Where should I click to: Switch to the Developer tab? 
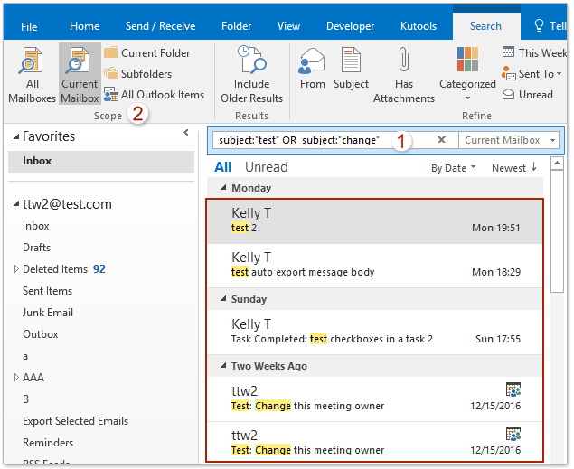coord(350,26)
